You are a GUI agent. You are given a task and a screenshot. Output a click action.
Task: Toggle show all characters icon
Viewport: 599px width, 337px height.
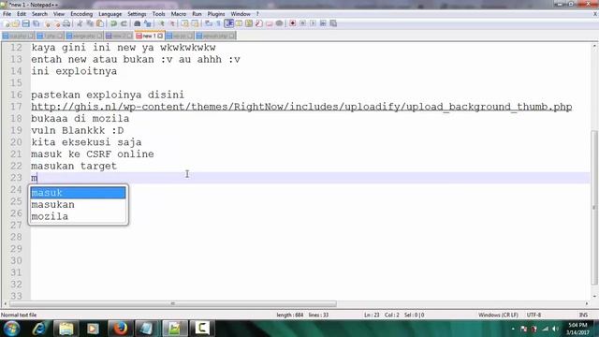click(218, 23)
